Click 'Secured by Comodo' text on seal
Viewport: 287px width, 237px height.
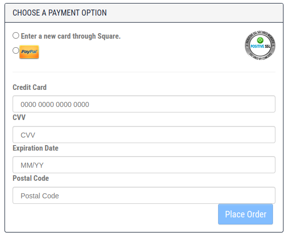[261, 57]
